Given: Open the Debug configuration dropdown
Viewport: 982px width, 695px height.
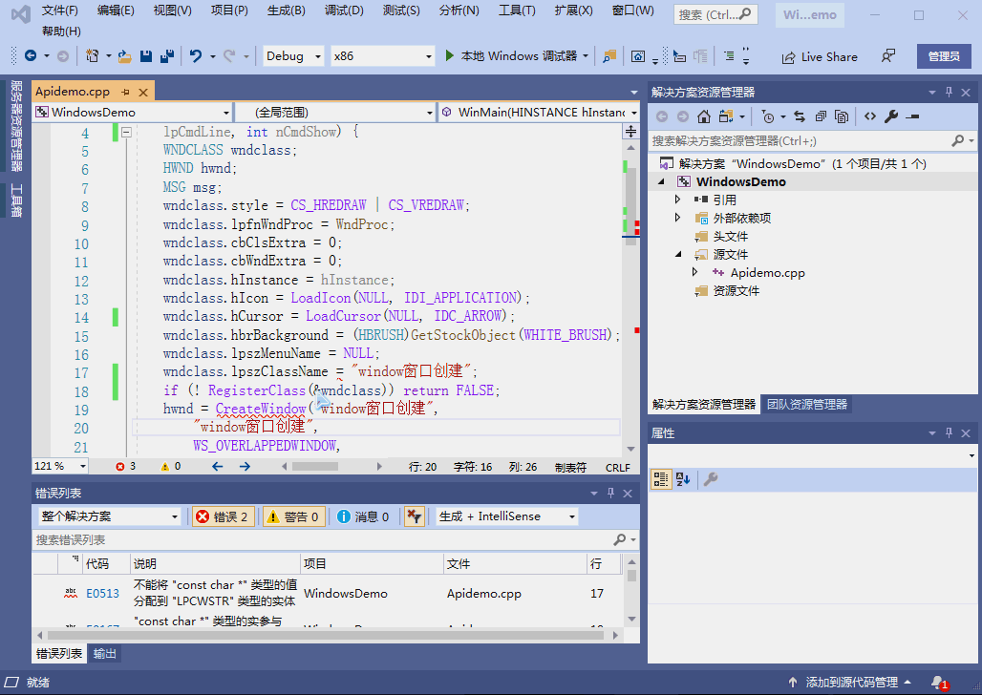Looking at the screenshot, I should coord(292,56).
